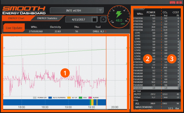Click the orange vertical time marker line
The width and height of the screenshot is (184, 113).
106,72
